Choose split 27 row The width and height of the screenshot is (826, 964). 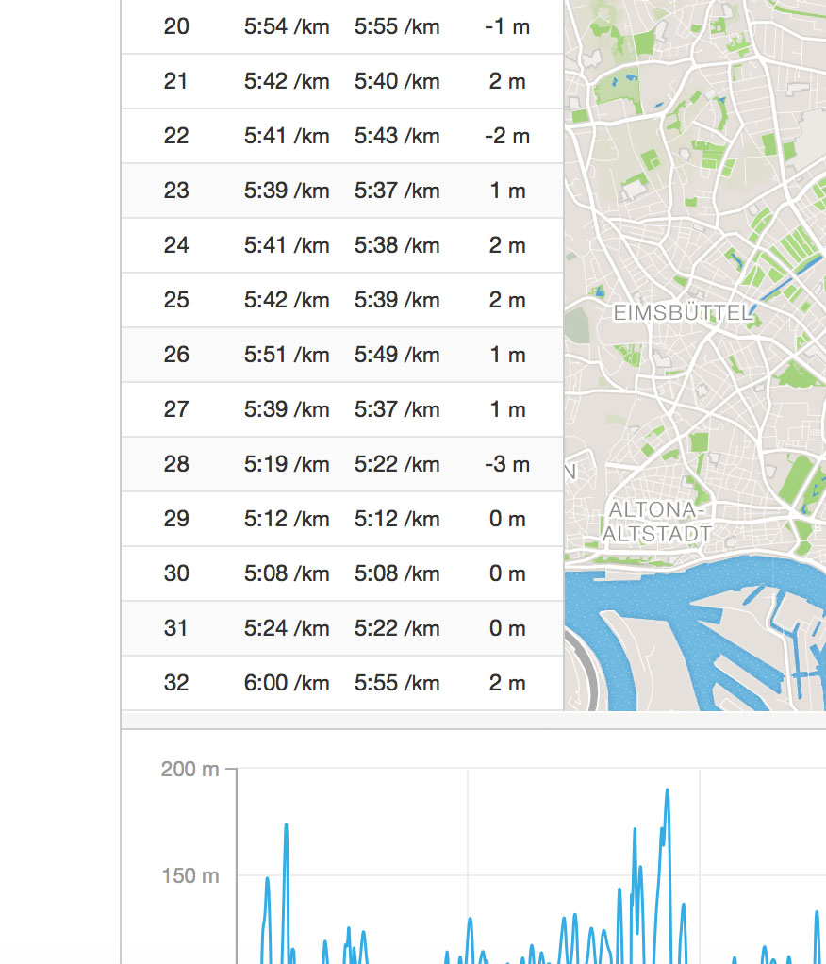pyautogui.click(x=341, y=409)
